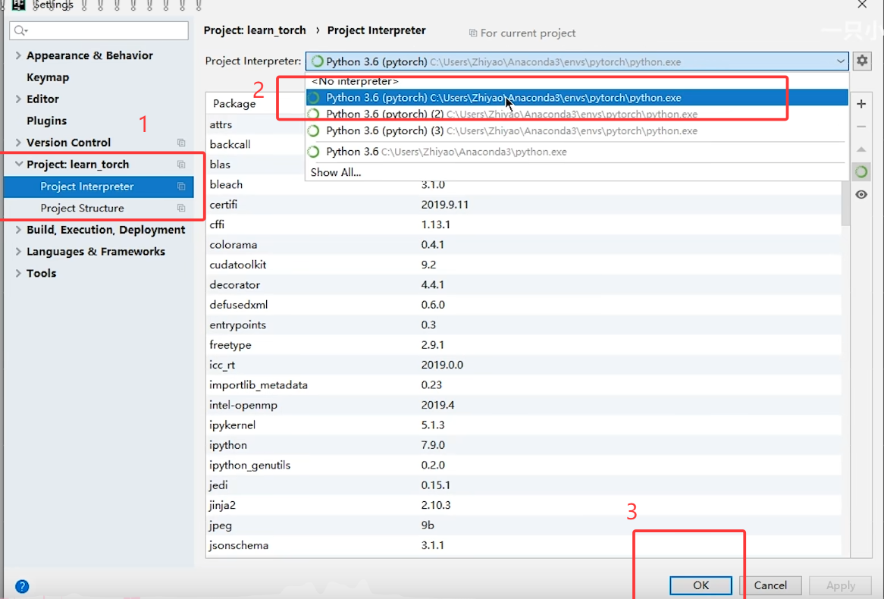The width and height of the screenshot is (884, 599).
Task: Select the jedi package row
Action: click(524, 485)
